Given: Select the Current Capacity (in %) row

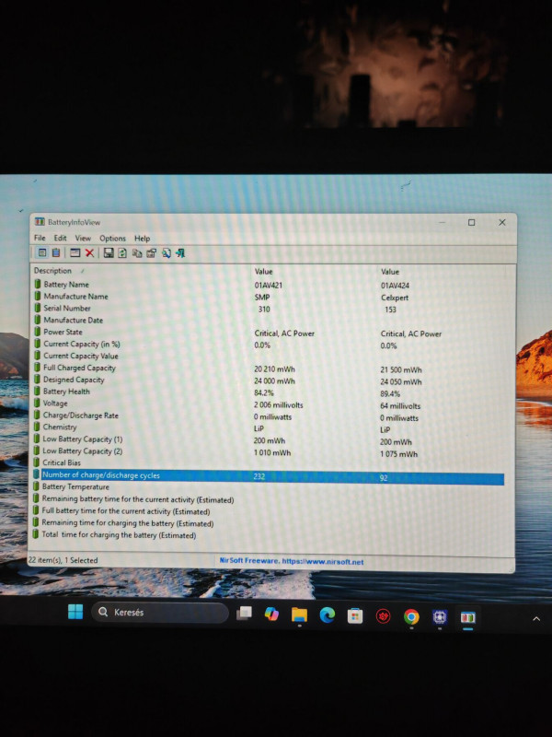Looking at the screenshot, I should 269,344.
